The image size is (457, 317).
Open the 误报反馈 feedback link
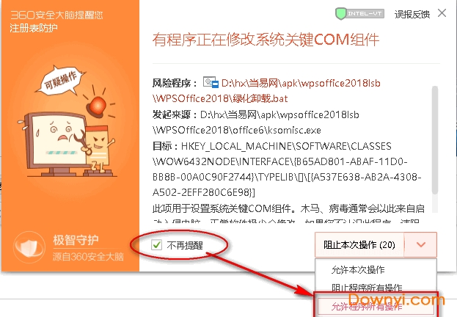(x=412, y=14)
